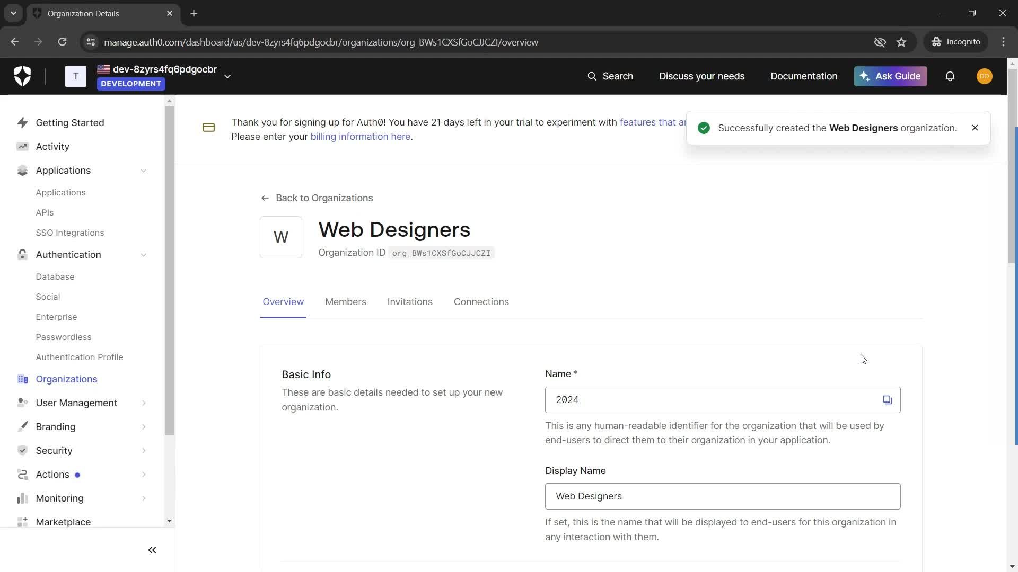The height and width of the screenshot is (572, 1018).
Task: Click the Actions flow icon
Action: coord(22,474)
